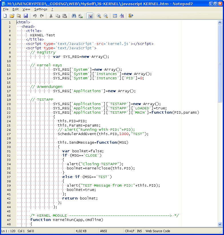Click the '<html>' tag text
The width and height of the screenshot is (224, 235).
(x=23, y=22)
